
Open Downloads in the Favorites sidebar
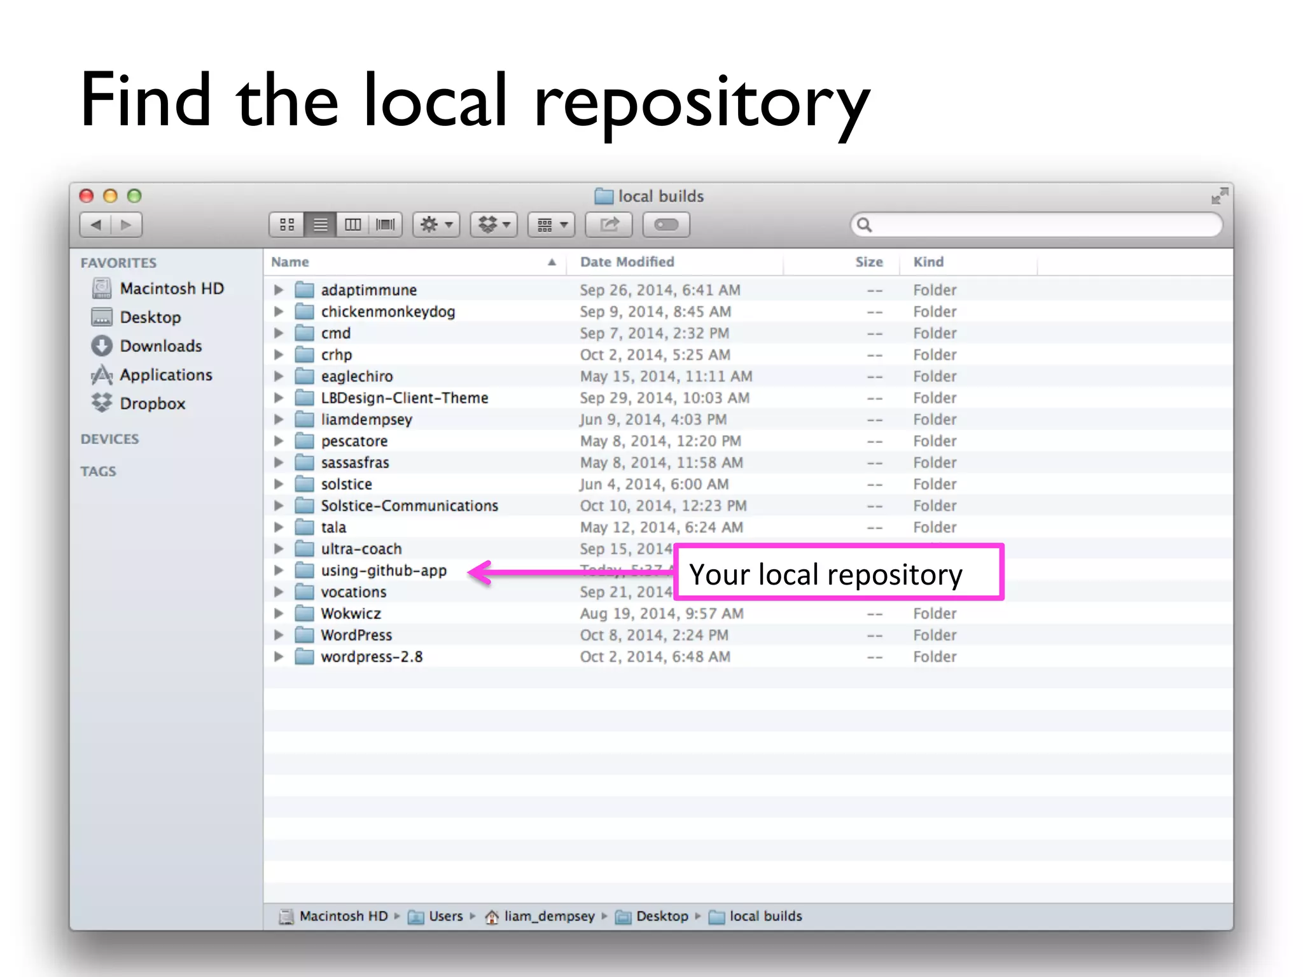pos(160,346)
